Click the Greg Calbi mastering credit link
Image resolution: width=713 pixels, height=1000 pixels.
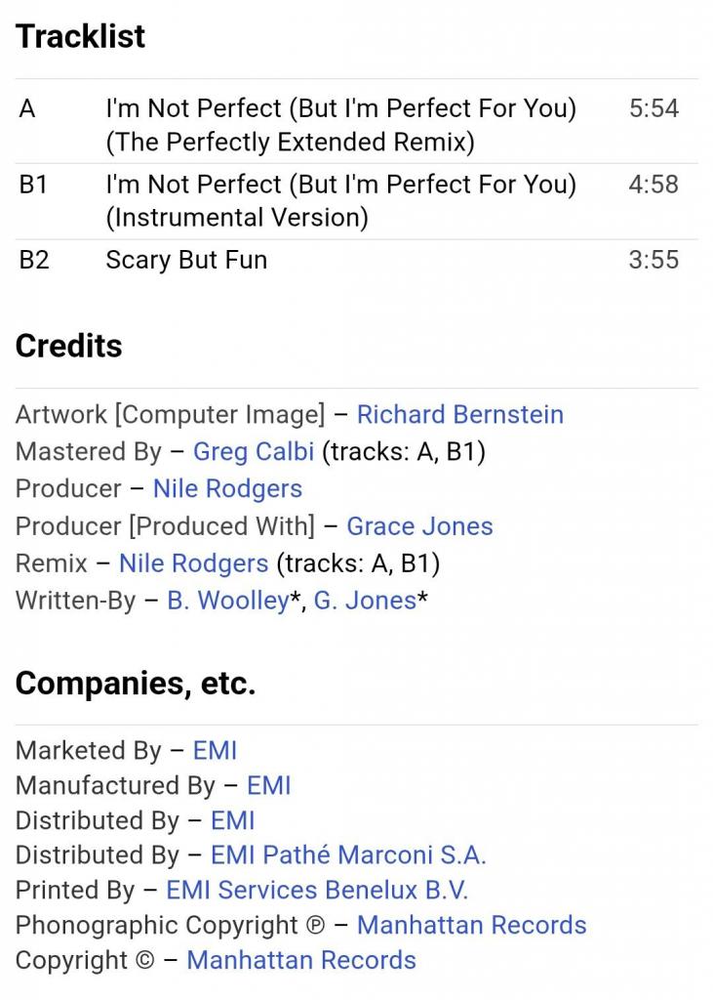pyautogui.click(x=253, y=451)
